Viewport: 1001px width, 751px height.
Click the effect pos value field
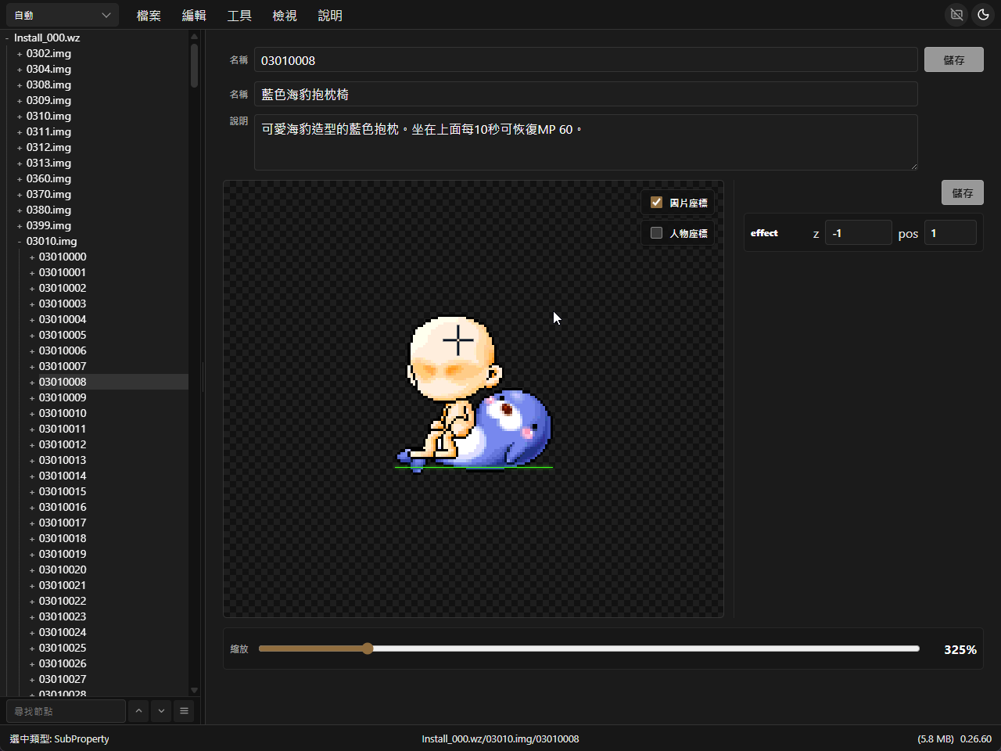[950, 233]
